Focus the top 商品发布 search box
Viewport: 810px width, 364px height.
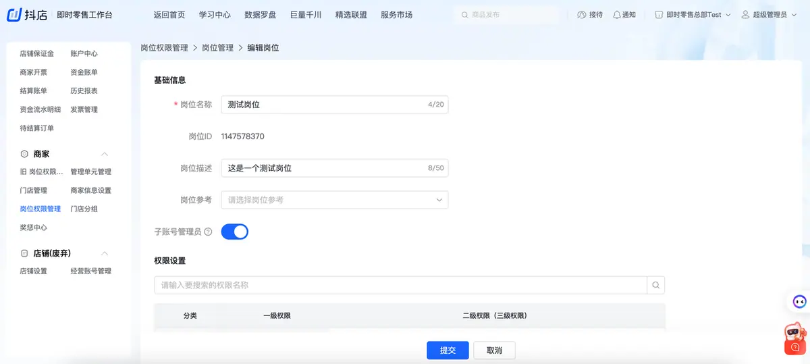pos(506,15)
